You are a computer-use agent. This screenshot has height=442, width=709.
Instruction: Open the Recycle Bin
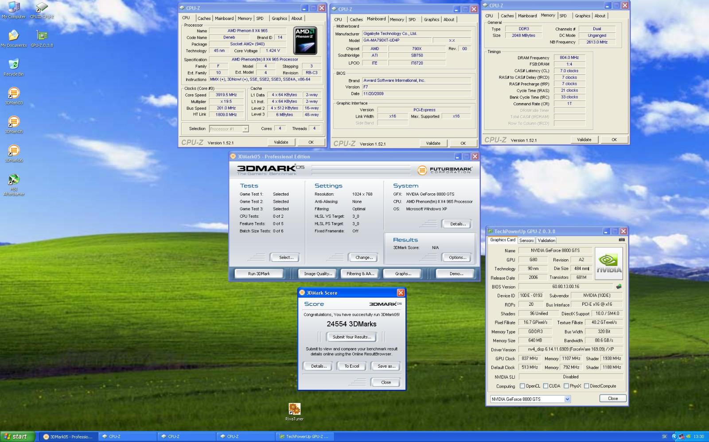[x=14, y=67]
